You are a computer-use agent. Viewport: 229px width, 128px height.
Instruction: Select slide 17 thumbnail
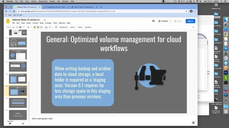[18, 115]
